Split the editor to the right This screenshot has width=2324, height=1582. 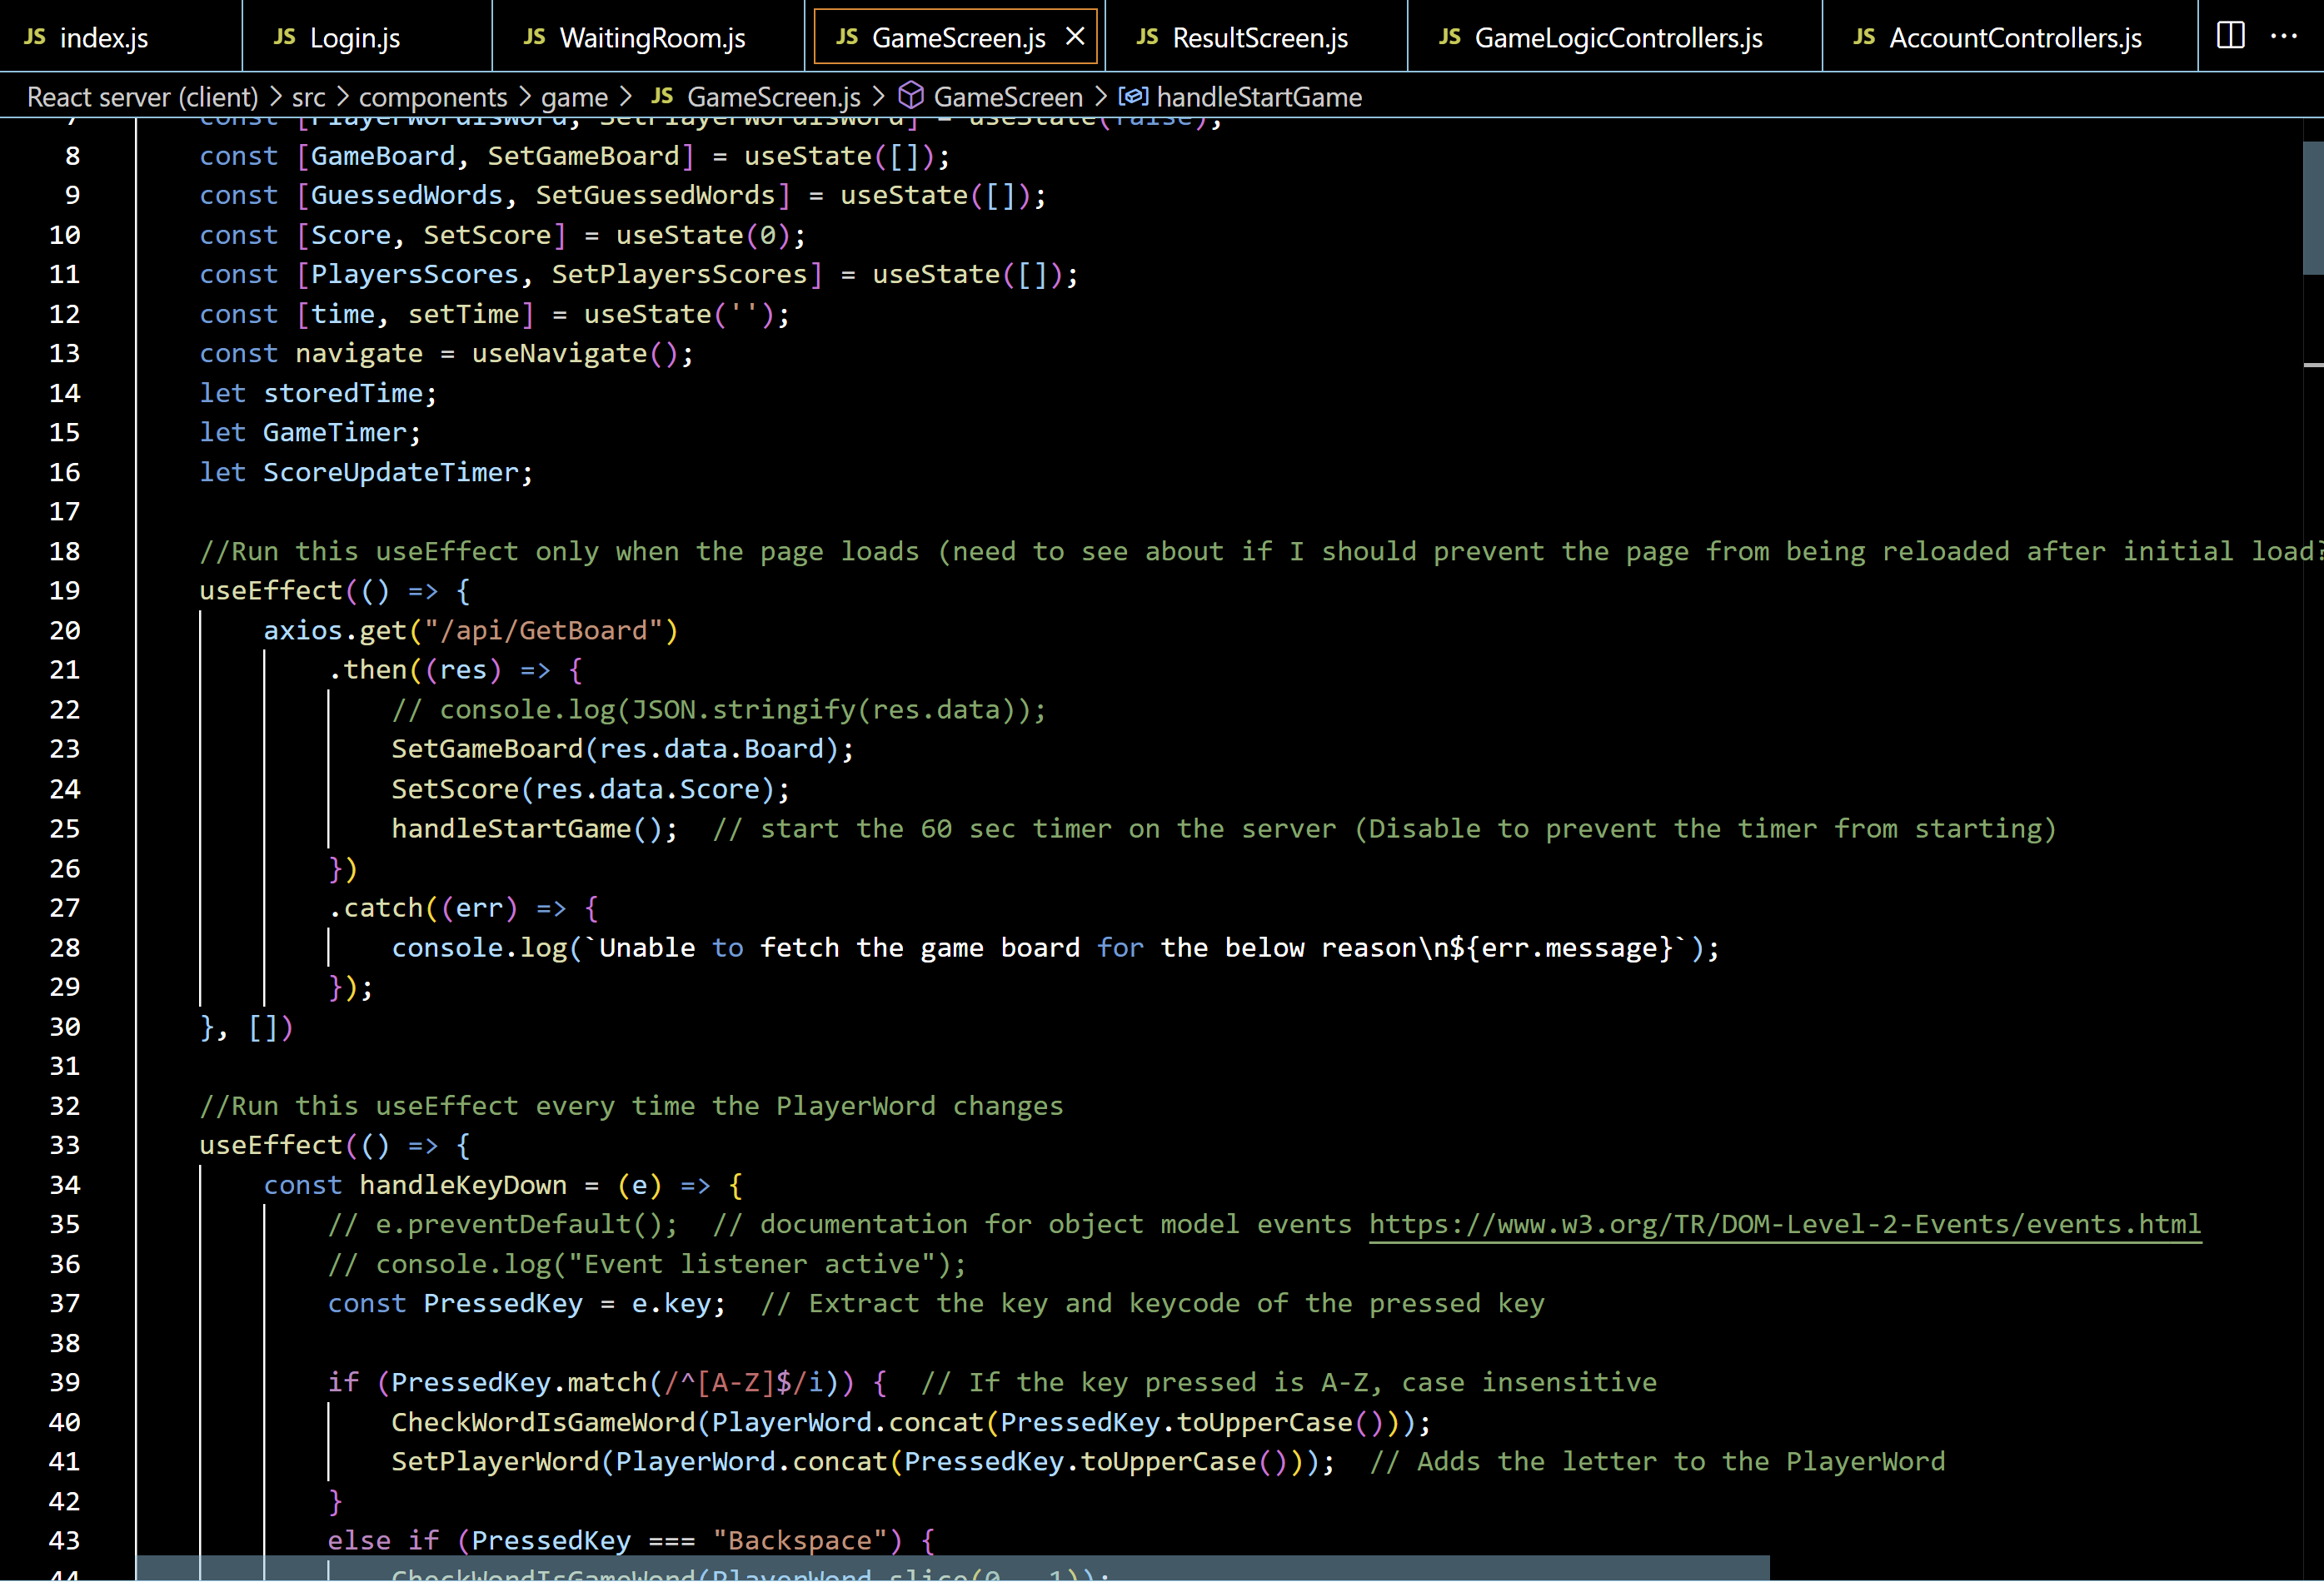pyautogui.click(x=2231, y=36)
